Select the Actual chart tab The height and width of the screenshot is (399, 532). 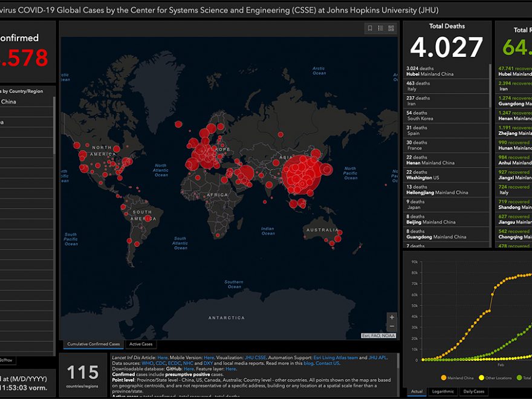click(x=417, y=391)
